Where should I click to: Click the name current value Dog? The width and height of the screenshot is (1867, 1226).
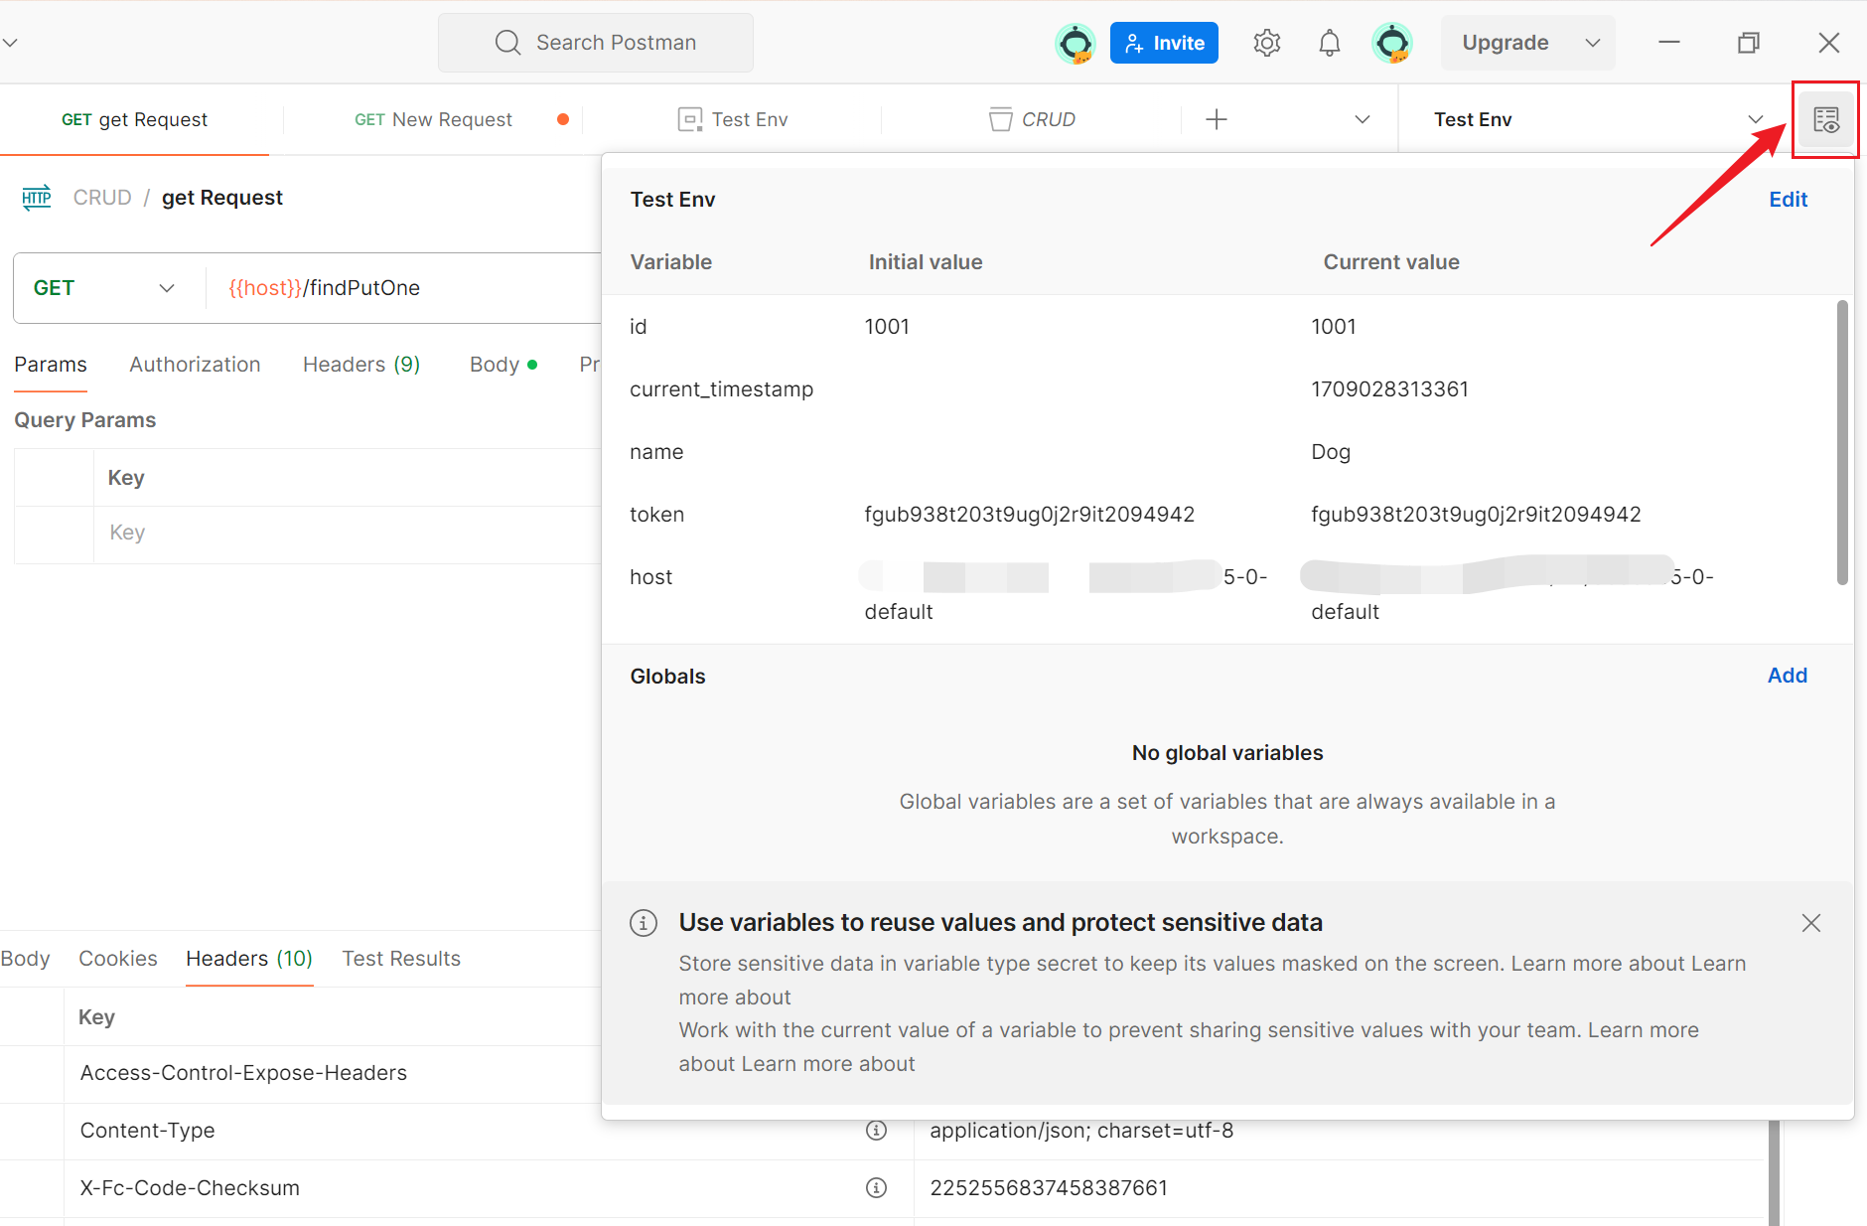pos(1331,452)
